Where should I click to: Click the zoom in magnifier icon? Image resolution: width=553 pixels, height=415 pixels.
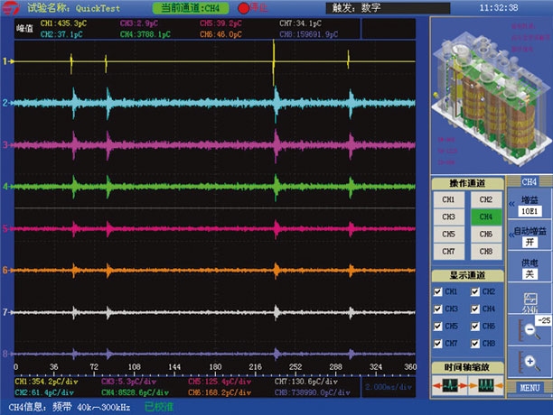click(x=529, y=361)
